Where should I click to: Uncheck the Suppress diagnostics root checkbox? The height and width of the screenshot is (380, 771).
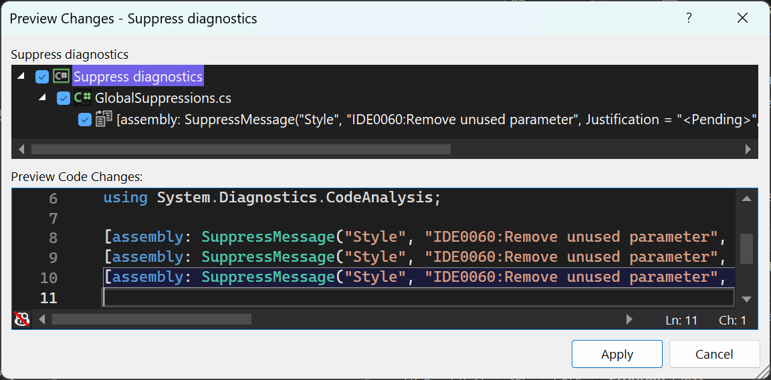[42, 77]
